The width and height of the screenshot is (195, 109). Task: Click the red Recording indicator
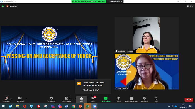[x=12, y=6]
